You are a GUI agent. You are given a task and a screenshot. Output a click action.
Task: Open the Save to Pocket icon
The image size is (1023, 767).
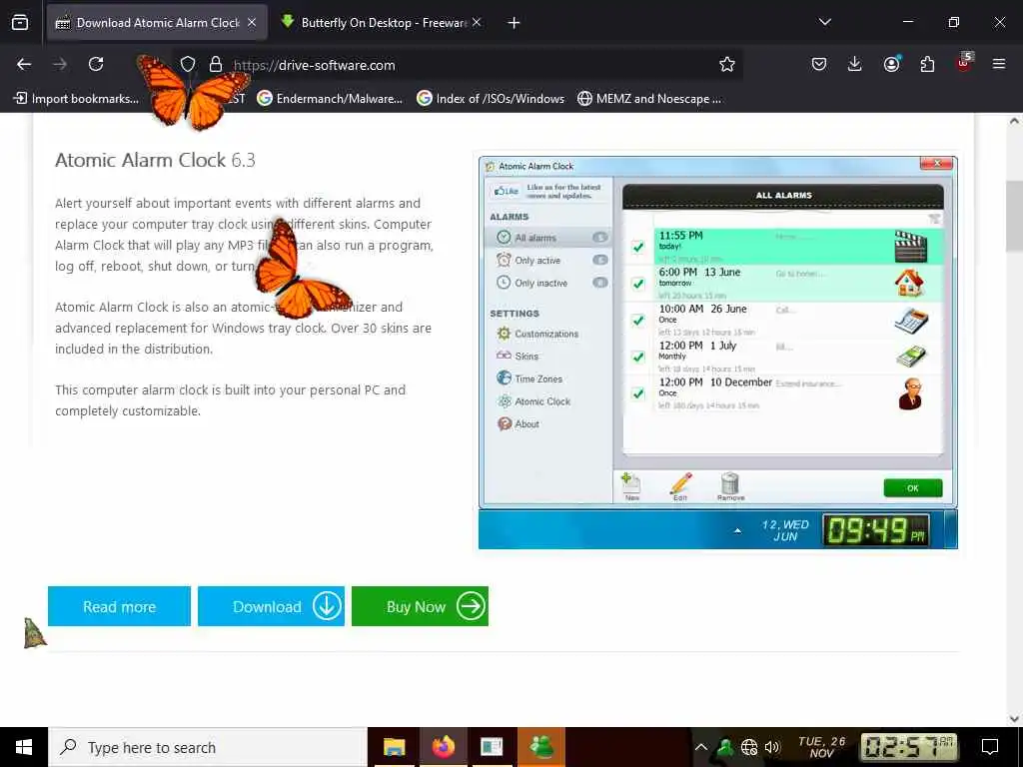coord(819,64)
